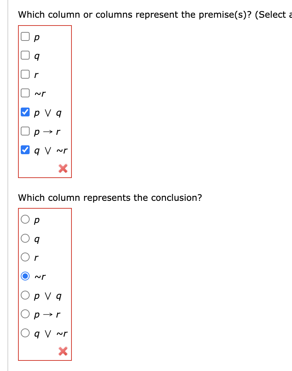Select r as the conclusion

coord(25,257)
